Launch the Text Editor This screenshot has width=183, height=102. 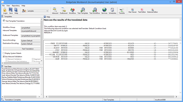point(142,10)
